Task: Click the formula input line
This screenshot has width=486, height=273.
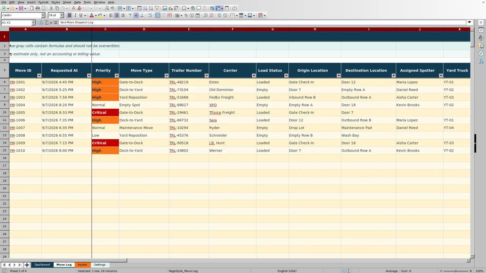Action: 262,23
